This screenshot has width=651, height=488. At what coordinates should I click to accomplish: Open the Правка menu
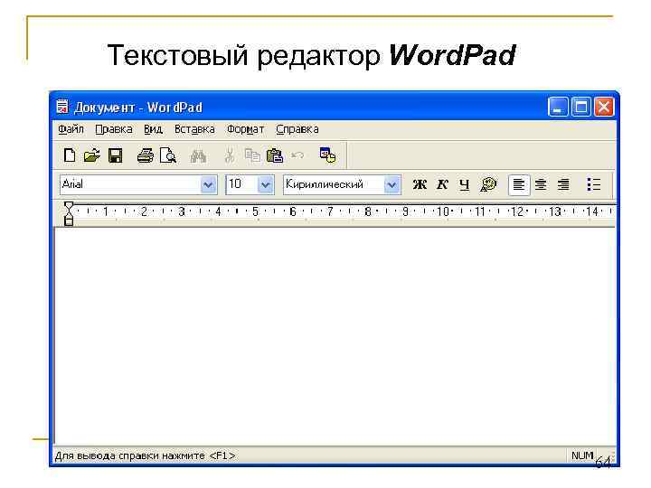tap(114, 129)
